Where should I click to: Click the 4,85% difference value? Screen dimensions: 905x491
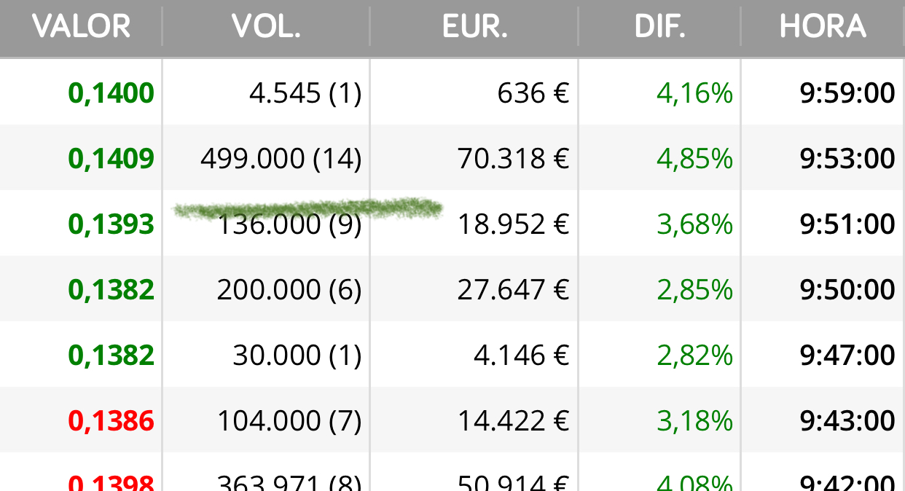[694, 159]
